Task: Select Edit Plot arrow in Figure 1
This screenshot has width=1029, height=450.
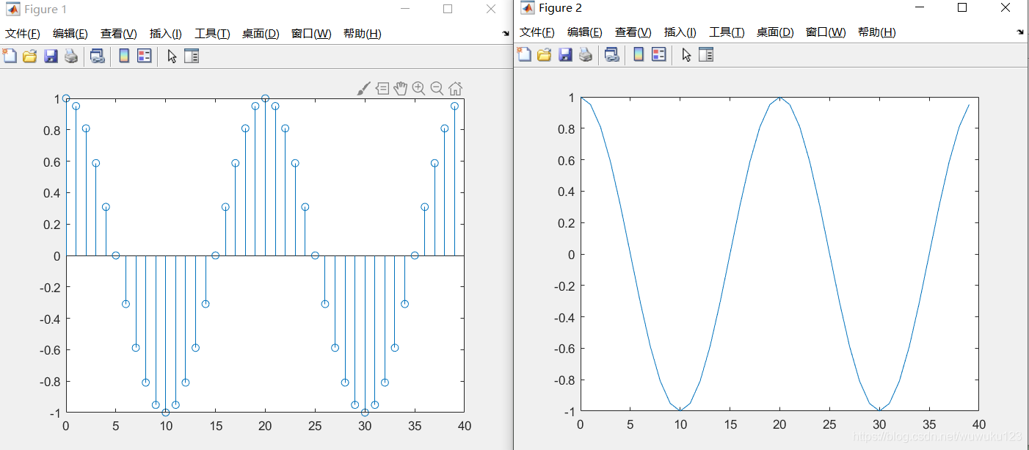Action: (172, 56)
